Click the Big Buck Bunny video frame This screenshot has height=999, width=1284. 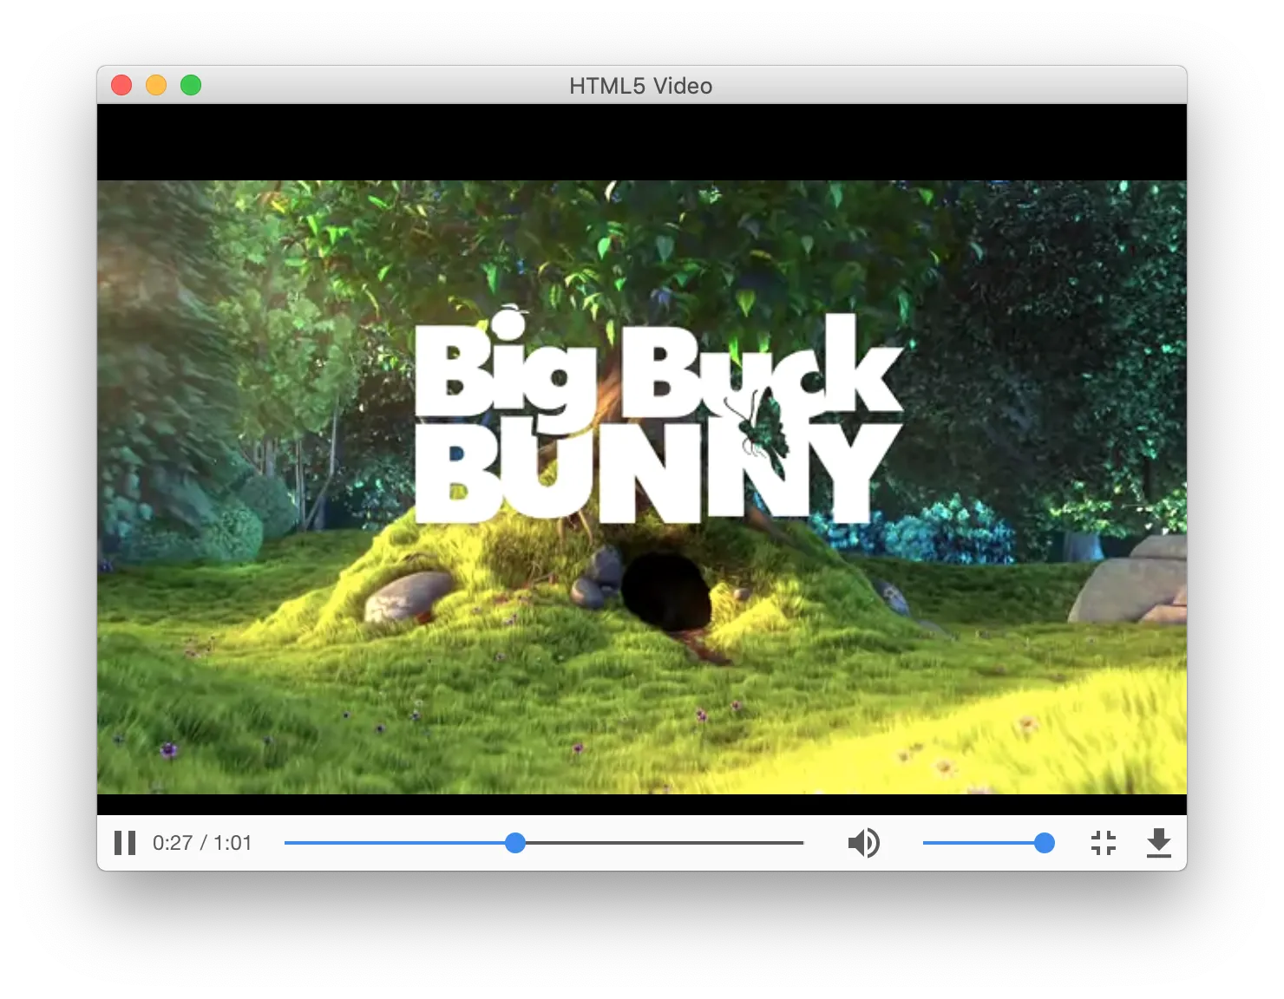point(642,487)
